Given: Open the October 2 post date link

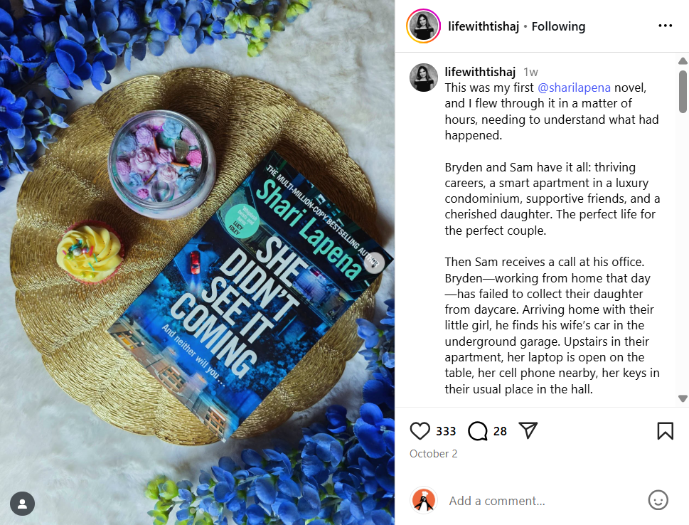Looking at the screenshot, I should (433, 454).
